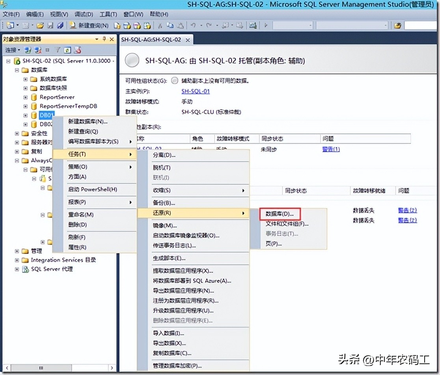This screenshot has width=440, height=375.
Task: Click the Paste icon in the standard toolbar
Action: (181, 25)
